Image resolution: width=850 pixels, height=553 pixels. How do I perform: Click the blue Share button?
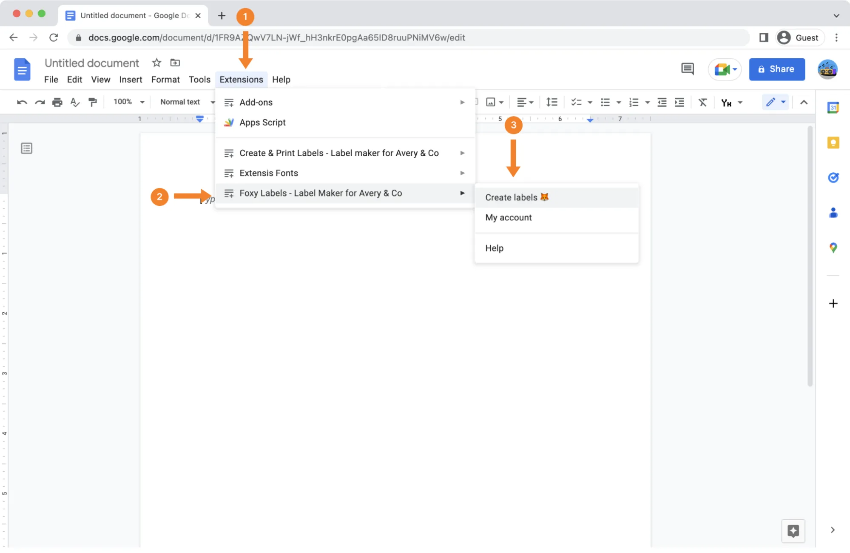(777, 69)
